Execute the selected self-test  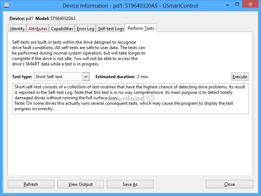click(x=240, y=77)
